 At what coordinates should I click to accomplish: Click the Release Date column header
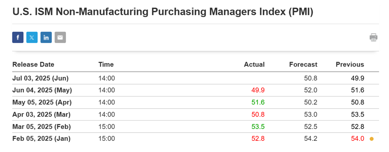(x=33, y=64)
